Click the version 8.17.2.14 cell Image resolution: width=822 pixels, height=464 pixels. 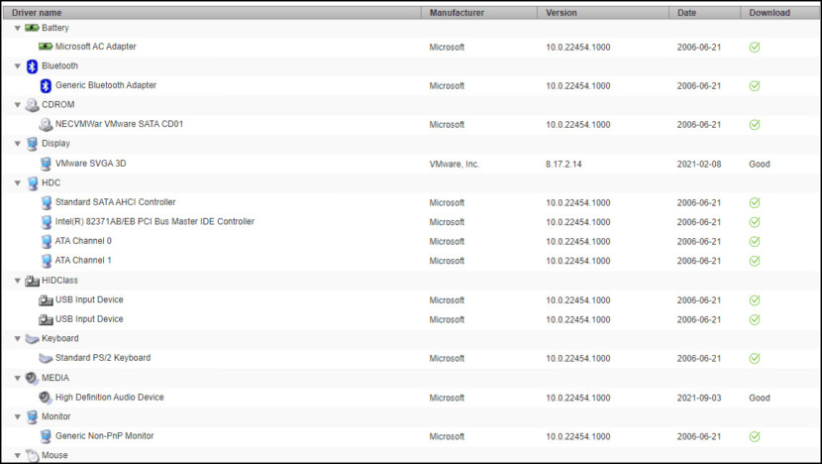pyautogui.click(x=564, y=165)
